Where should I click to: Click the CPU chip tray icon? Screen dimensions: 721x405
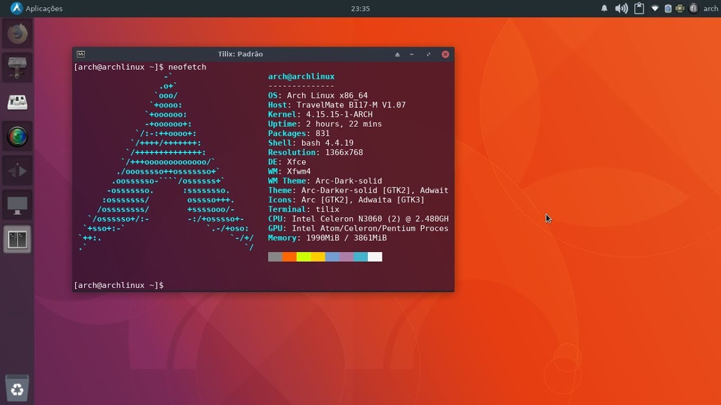click(x=680, y=8)
